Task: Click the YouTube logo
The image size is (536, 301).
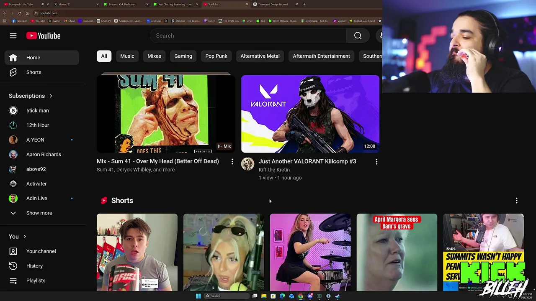Action: (43, 36)
